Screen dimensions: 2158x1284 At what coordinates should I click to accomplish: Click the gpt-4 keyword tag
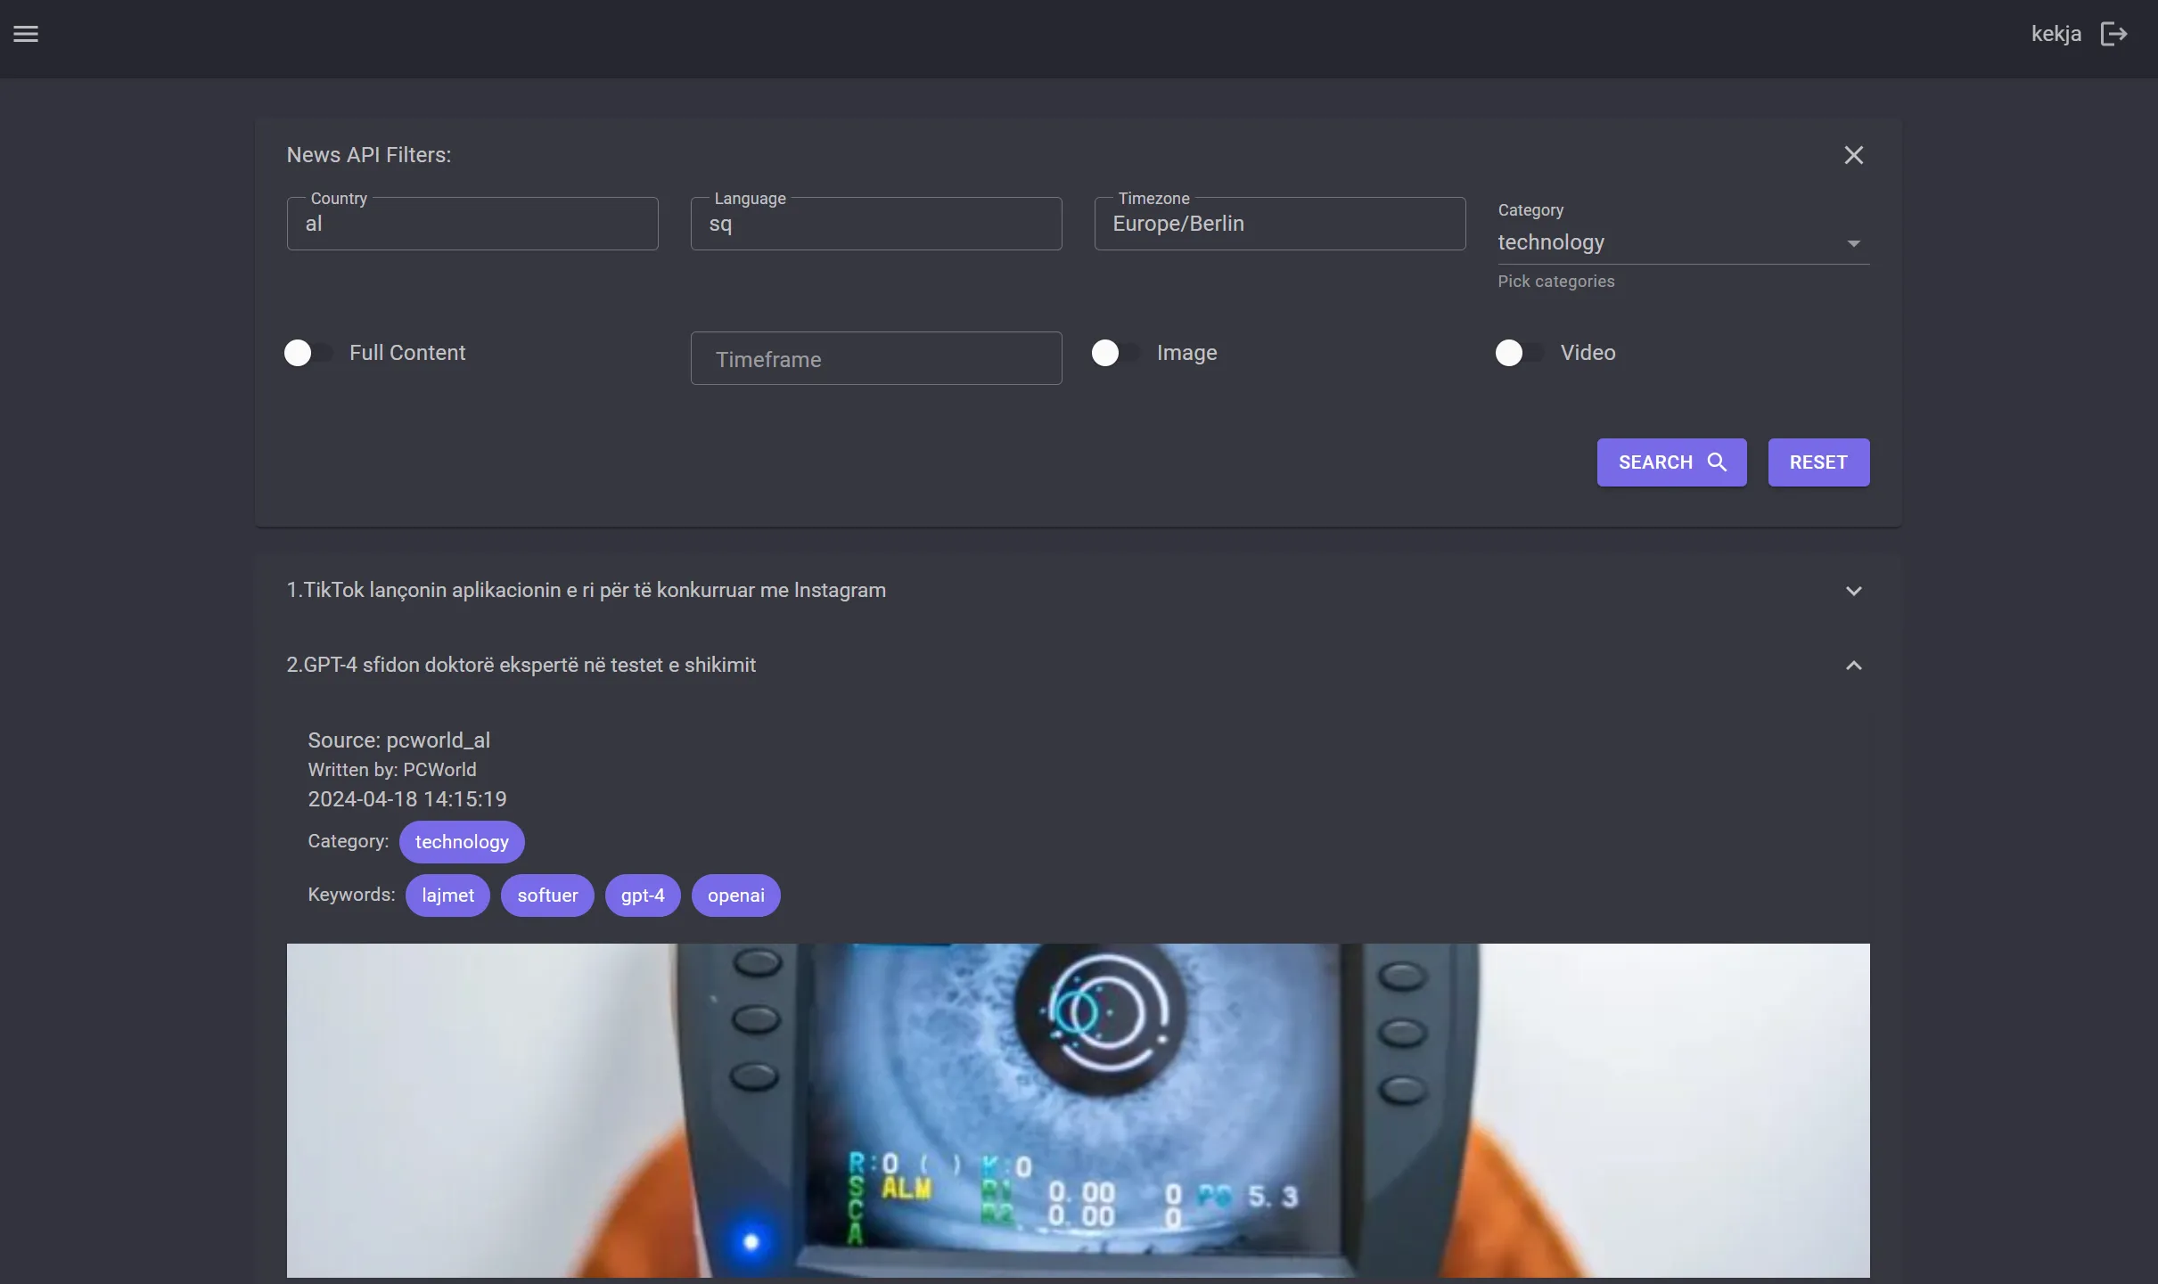tap(643, 895)
